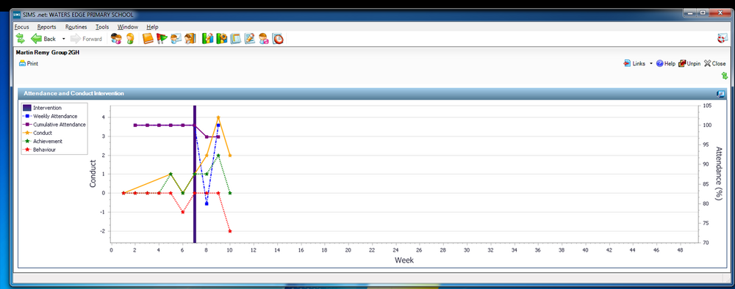Image resolution: width=735 pixels, height=289 pixels.
Task: Print the attendance and conduct chart
Action: tap(29, 64)
